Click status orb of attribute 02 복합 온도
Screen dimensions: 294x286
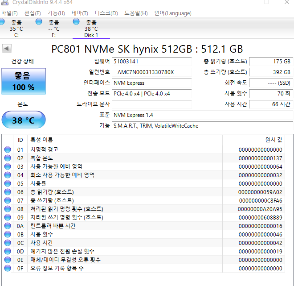coord(8,158)
